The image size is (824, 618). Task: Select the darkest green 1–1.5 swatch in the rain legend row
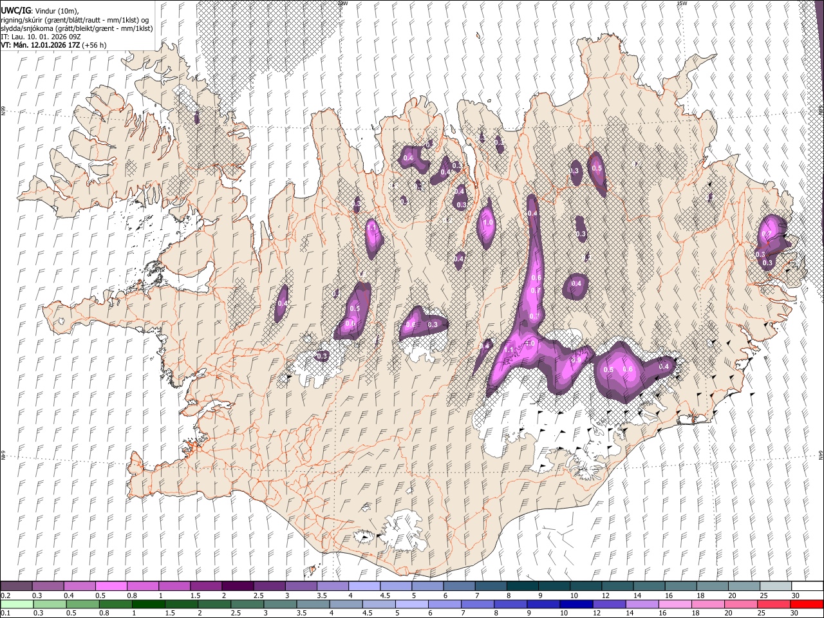coord(148,604)
